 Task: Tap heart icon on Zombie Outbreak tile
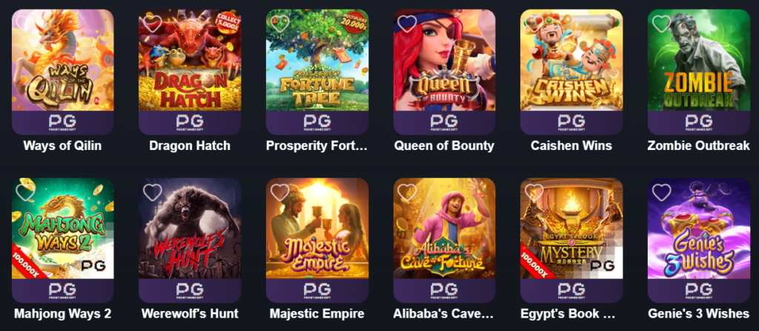(662, 23)
